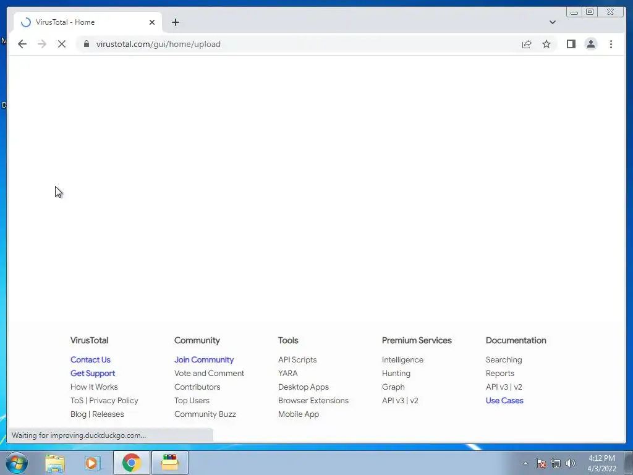Open the Windows Start button
This screenshot has width=633, height=475.
17,463
